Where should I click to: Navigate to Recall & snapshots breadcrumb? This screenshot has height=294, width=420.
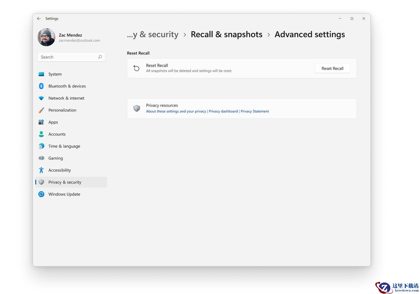coord(227,35)
